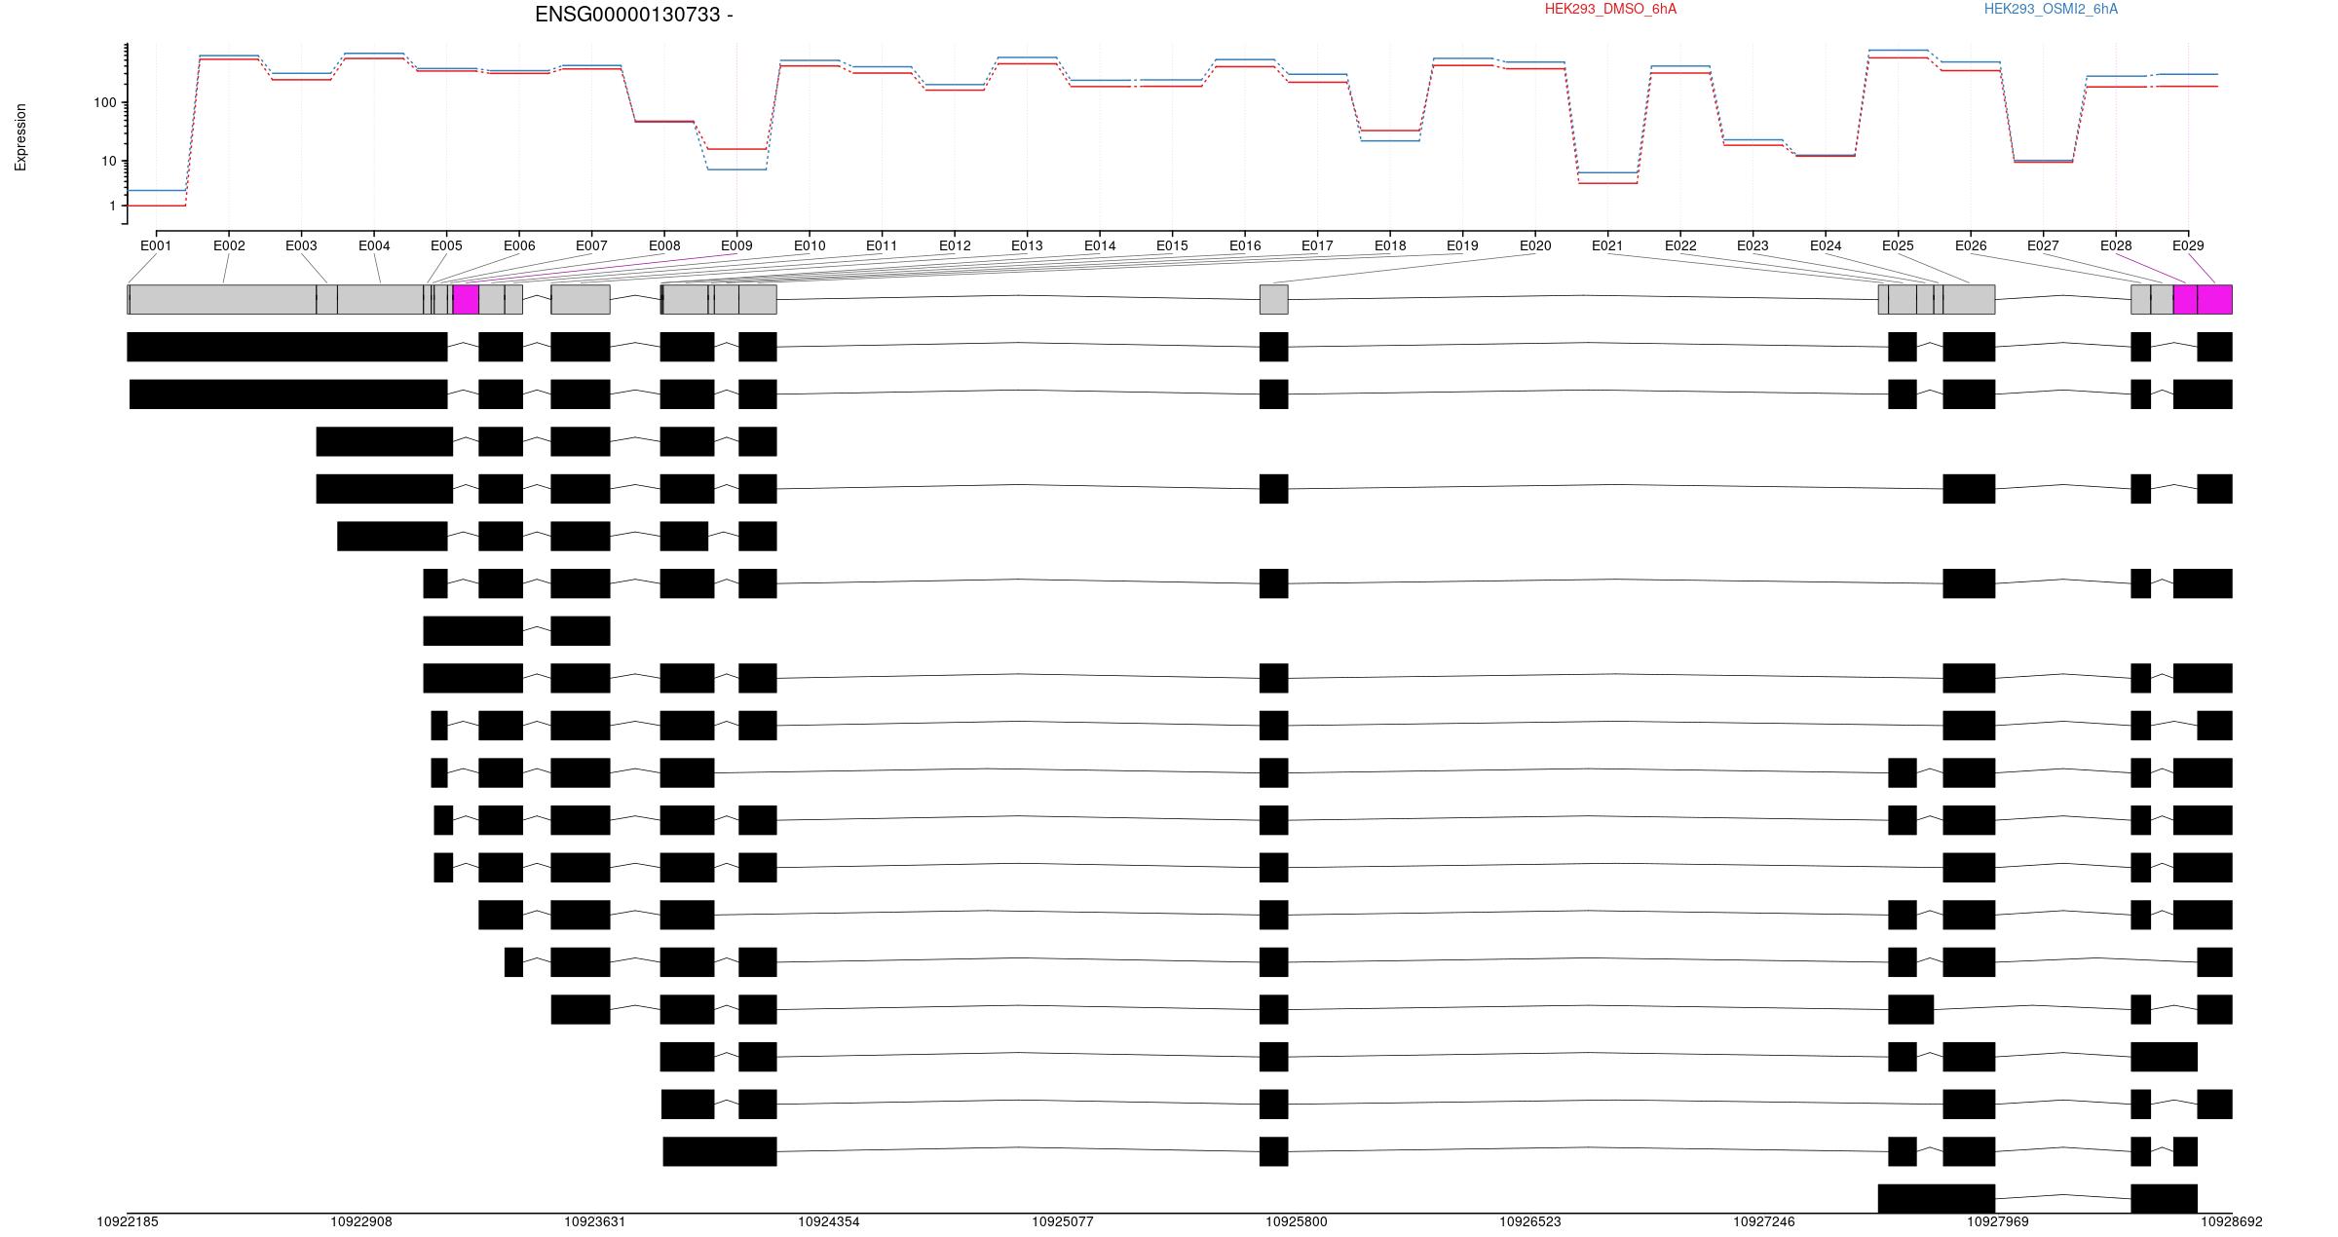Viewport: 2338px width, 1237px height.
Task: Click exon label E006
Action: 519,245
